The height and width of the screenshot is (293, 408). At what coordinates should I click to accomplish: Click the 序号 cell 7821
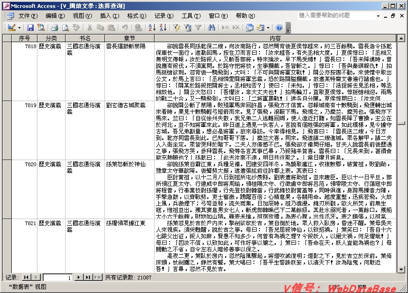pyautogui.click(x=24, y=246)
